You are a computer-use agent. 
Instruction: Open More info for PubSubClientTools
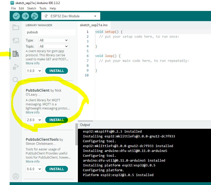click(33, 161)
